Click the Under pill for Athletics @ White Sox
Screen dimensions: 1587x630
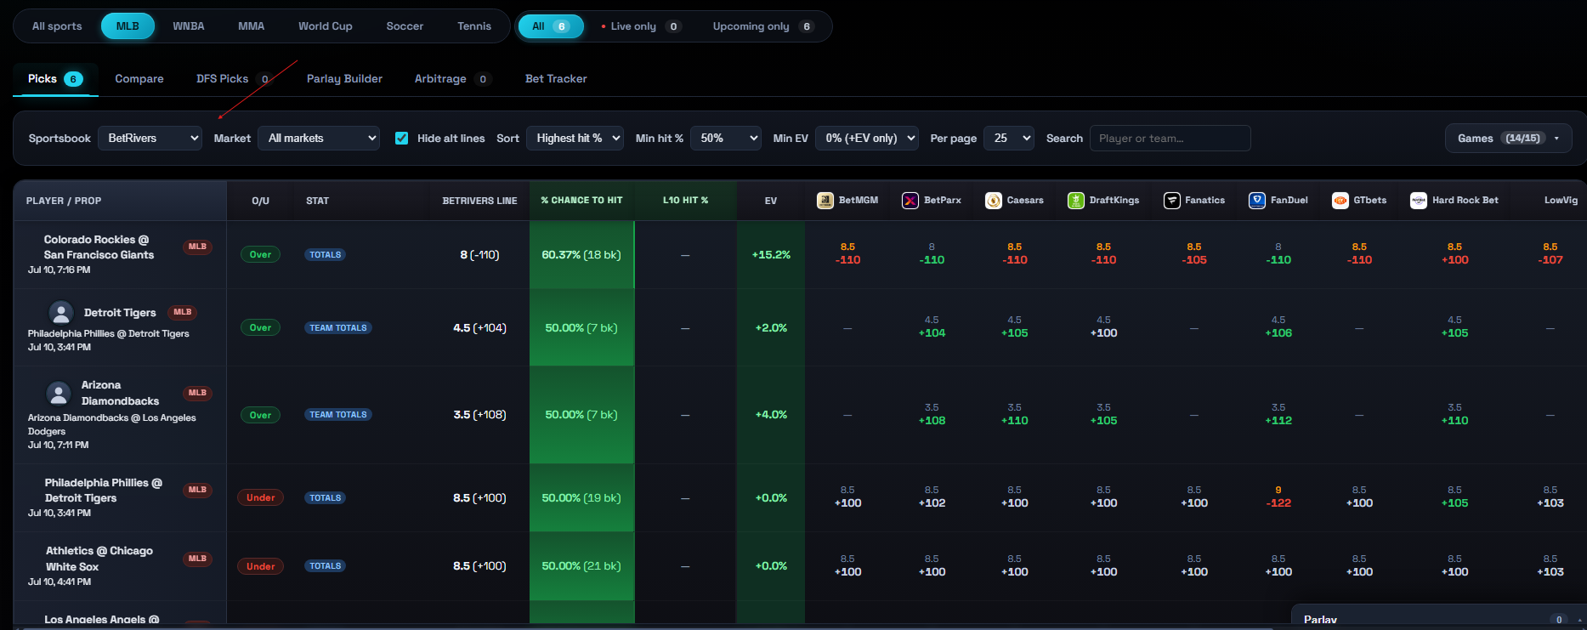pos(260,566)
